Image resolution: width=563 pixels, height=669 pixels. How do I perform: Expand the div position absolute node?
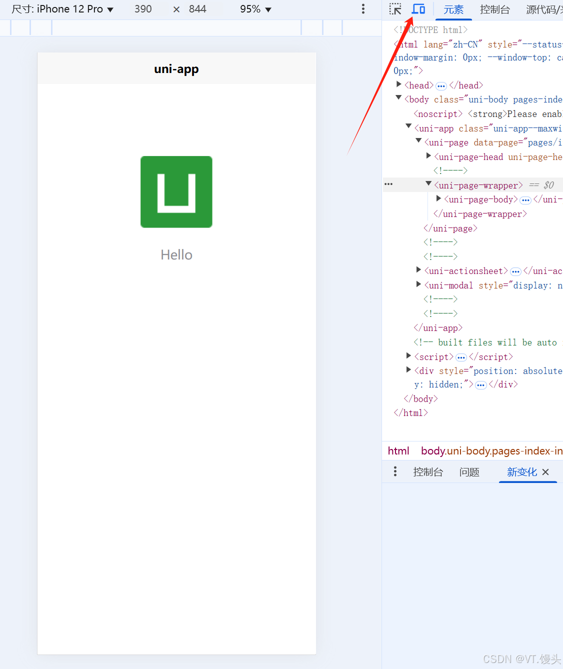(x=408, y=369)
